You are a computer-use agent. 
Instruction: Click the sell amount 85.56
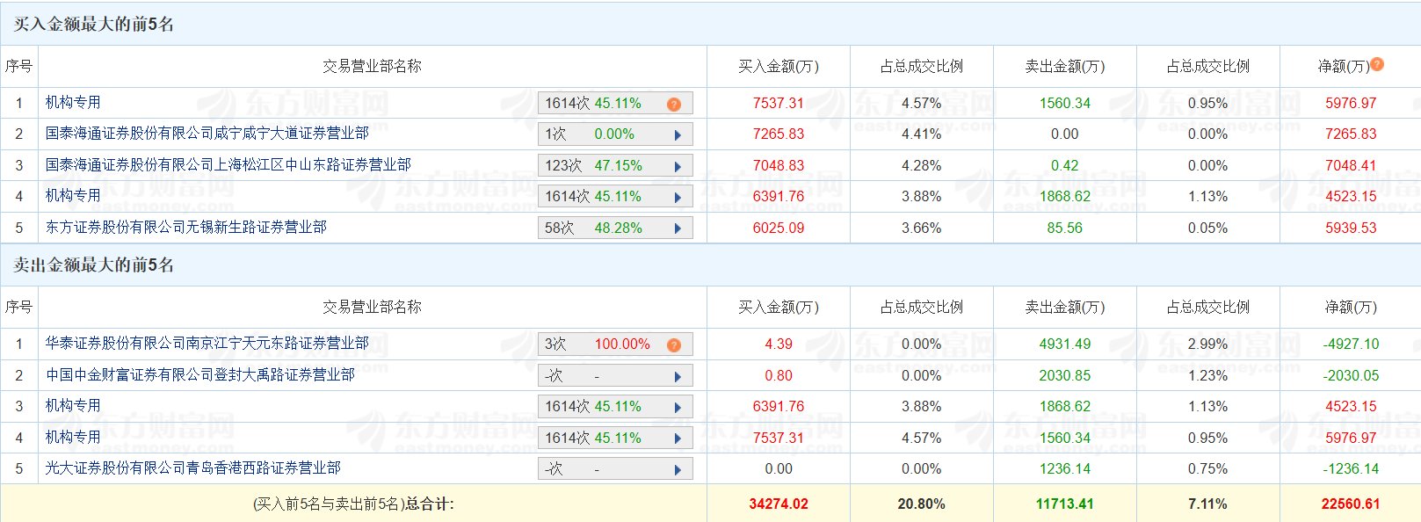1065,228
